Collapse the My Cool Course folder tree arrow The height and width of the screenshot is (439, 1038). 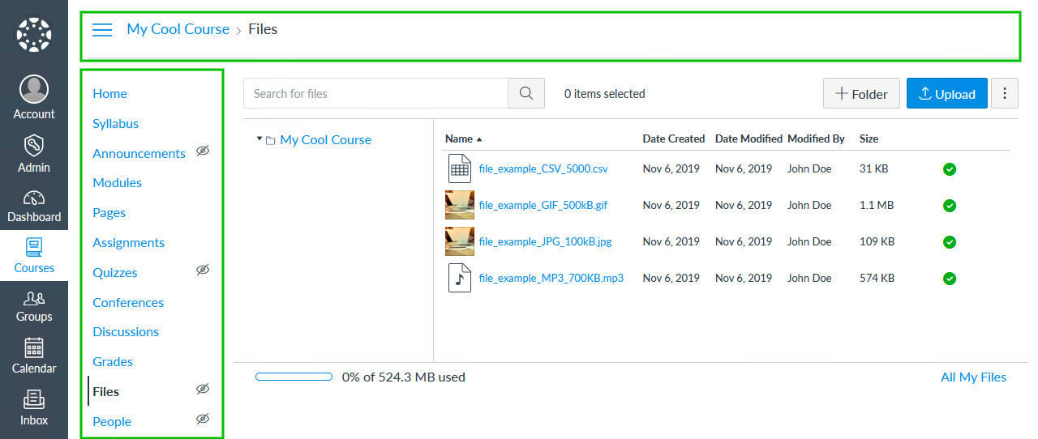tap(259, 139)
